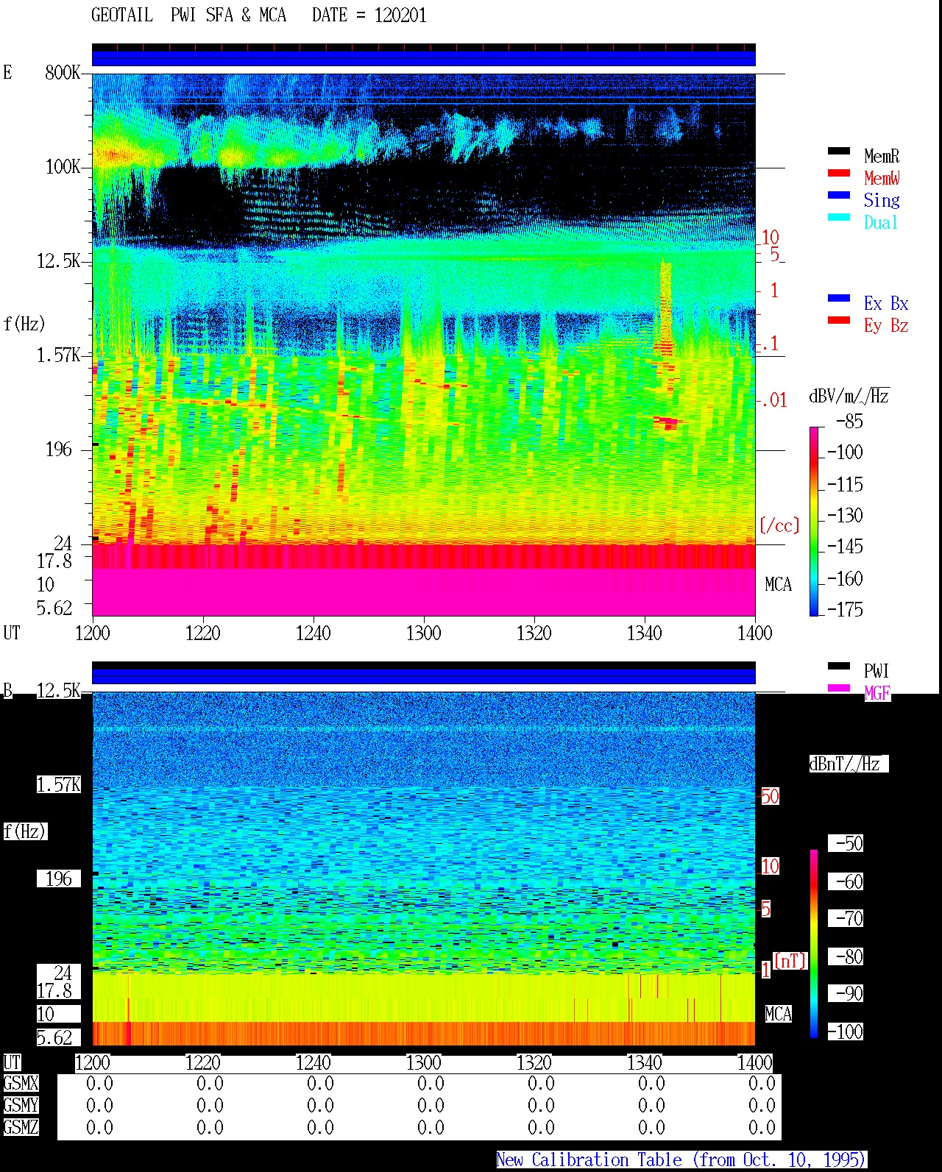Click the GEOTAIL PWI SFA & MCA title
942x1172 pixels.
(x=188, y=15)
